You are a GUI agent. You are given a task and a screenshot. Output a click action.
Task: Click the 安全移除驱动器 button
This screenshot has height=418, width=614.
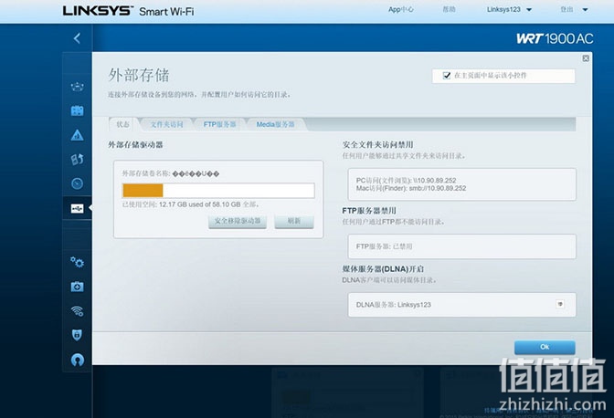(x=238, y=221)
